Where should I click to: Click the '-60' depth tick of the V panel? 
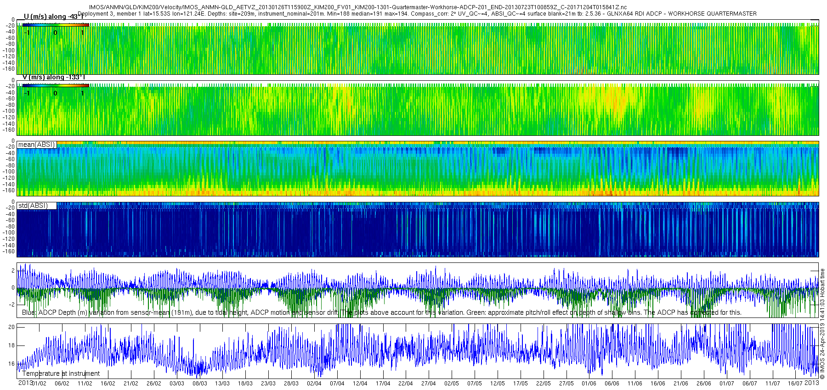[10, 99]
